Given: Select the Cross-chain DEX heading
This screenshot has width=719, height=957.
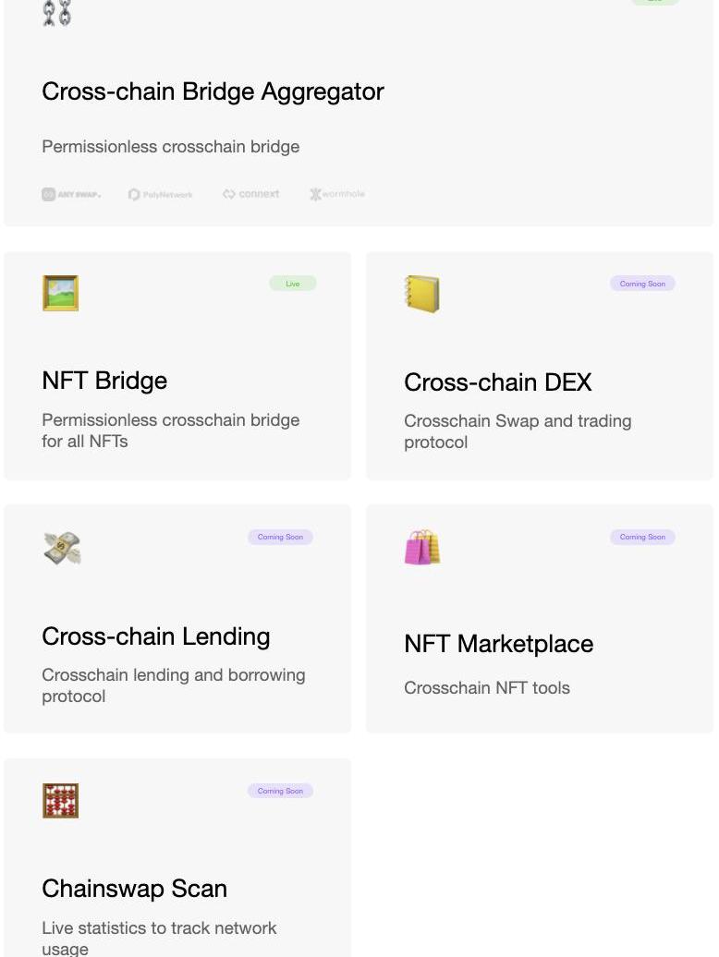Looking at the screenshot, I should tap(497, 382).
